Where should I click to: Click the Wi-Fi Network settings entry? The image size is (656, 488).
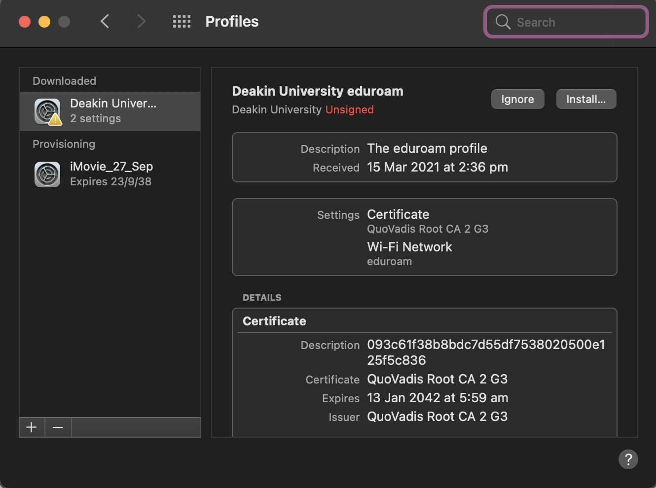[409, 247]
